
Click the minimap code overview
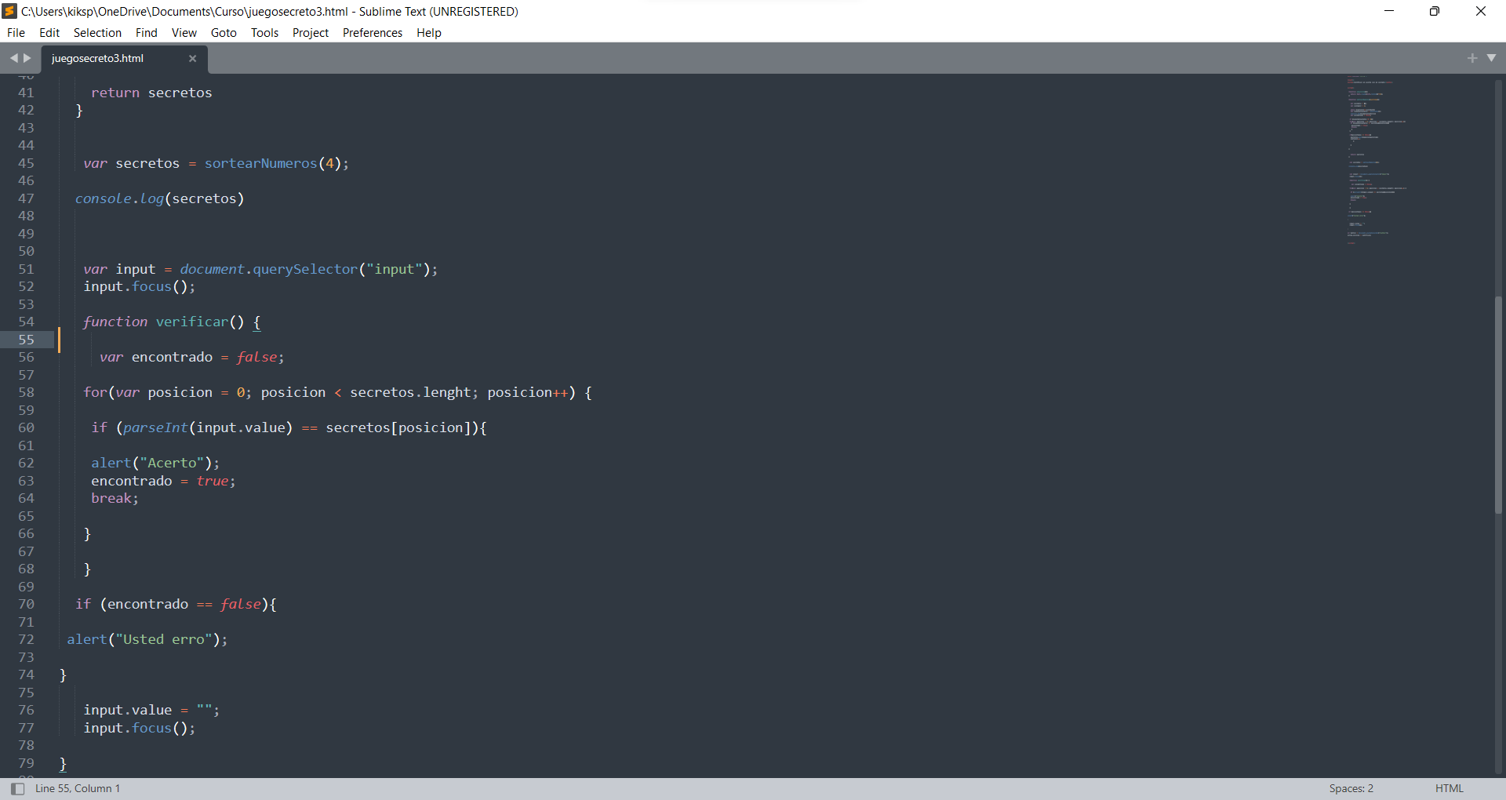click(1377, 161)
